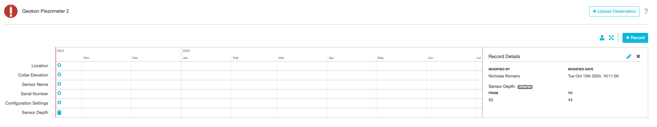
Task: Click the Jan 2025 timeline header
Action: click(x=185, y=58)
